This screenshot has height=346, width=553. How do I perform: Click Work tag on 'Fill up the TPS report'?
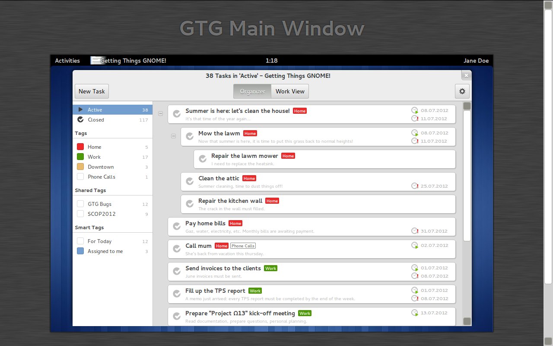(255, 291)
